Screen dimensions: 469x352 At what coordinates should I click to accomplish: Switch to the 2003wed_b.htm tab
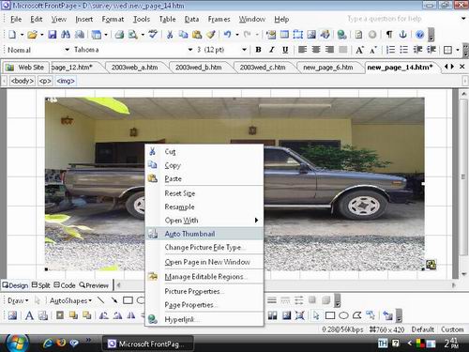click(199, 68)
